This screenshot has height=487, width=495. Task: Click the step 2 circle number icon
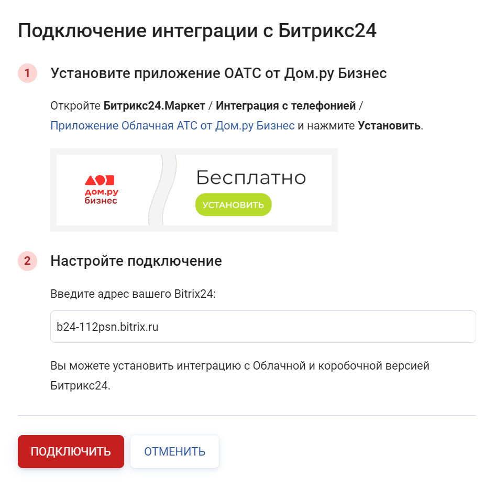coord(27,261)
